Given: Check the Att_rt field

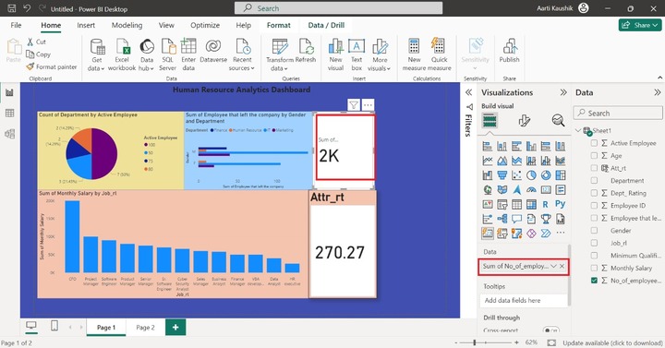Looking at the screenshot, I should 594,168.
